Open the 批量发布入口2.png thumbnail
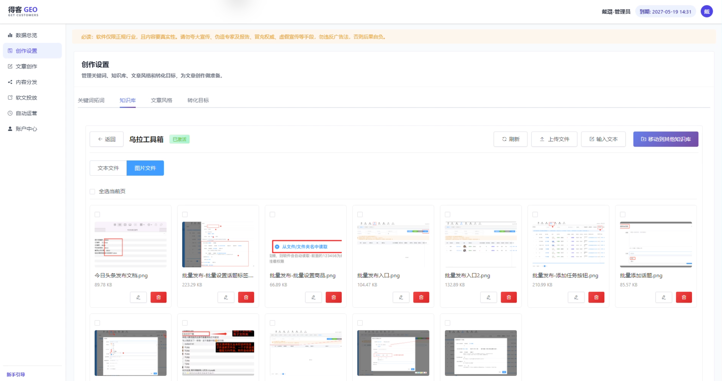This screenshot has height=381, width=722. tap(481, 244)
